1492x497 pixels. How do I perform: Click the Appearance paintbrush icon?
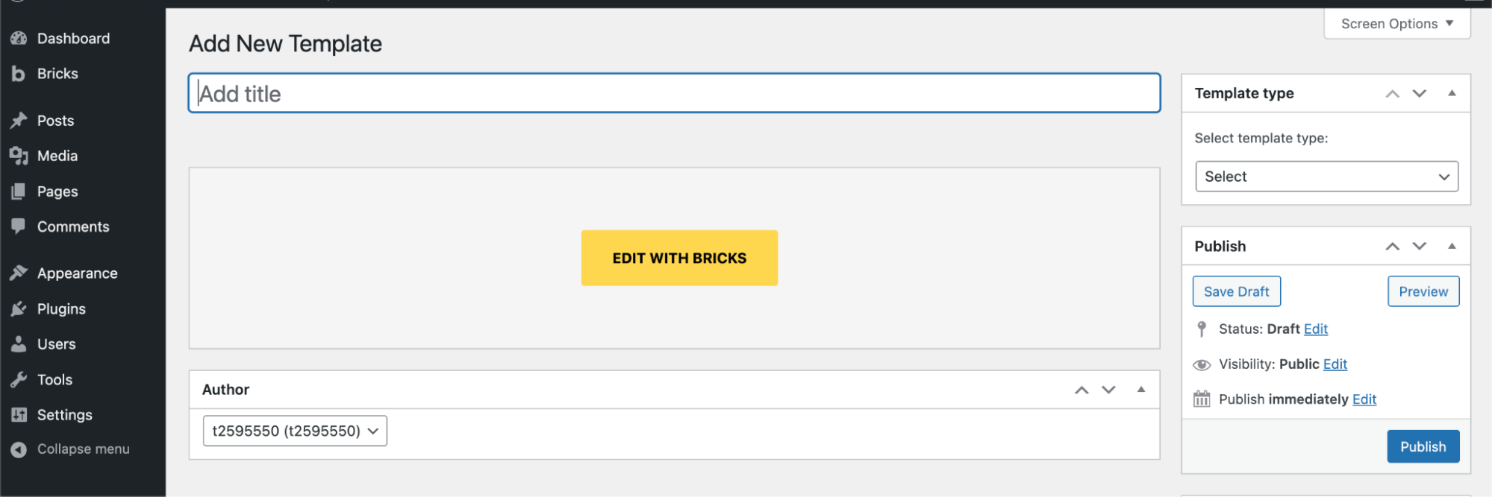click(x=19, y=273)
